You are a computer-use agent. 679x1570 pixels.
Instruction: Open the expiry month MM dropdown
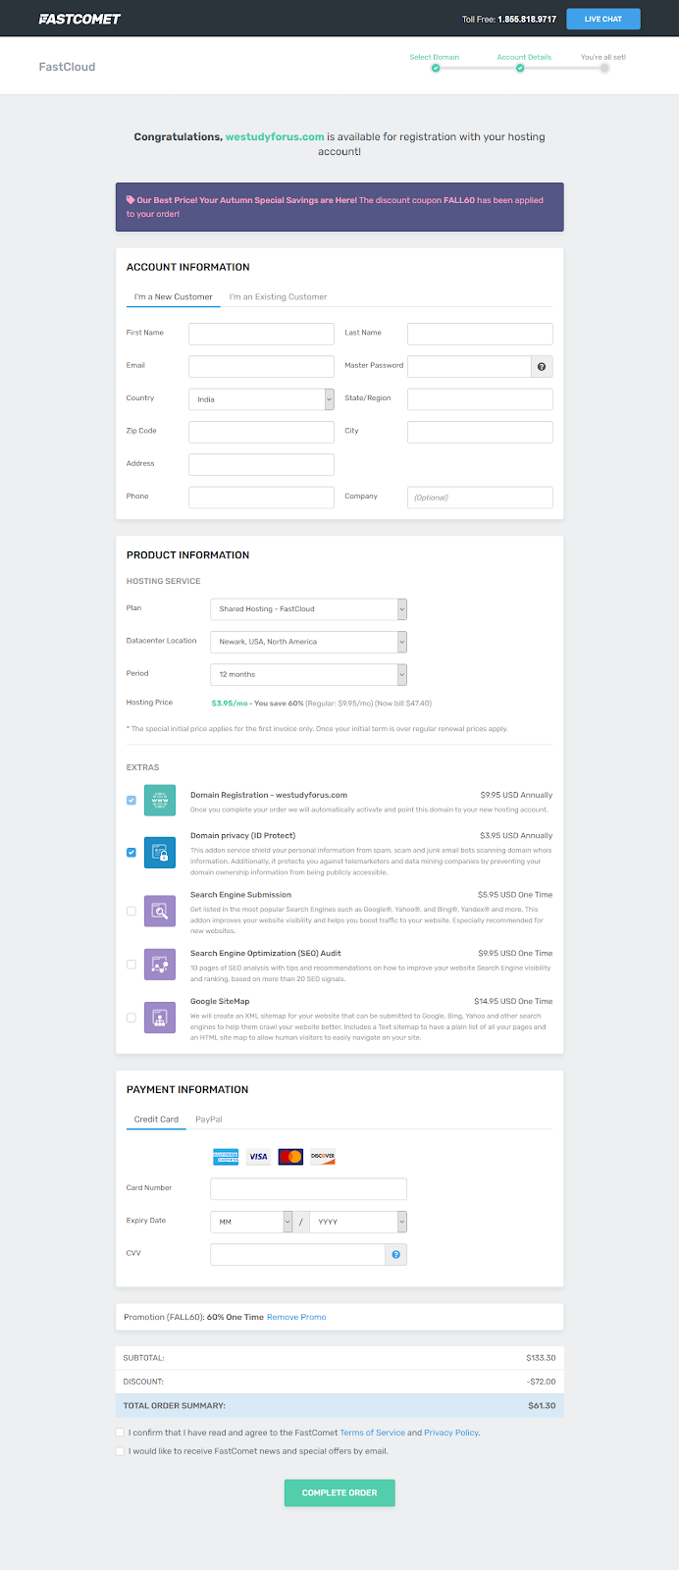coord(252,1222)
